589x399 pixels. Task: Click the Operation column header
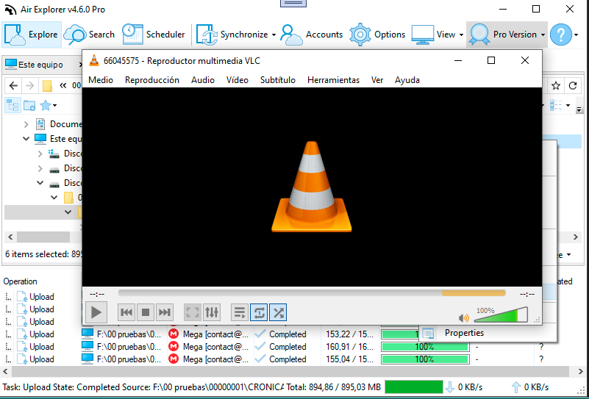[x=21, y=281]
